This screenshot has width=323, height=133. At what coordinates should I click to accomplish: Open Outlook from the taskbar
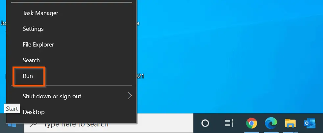click(x=310, y=123)
